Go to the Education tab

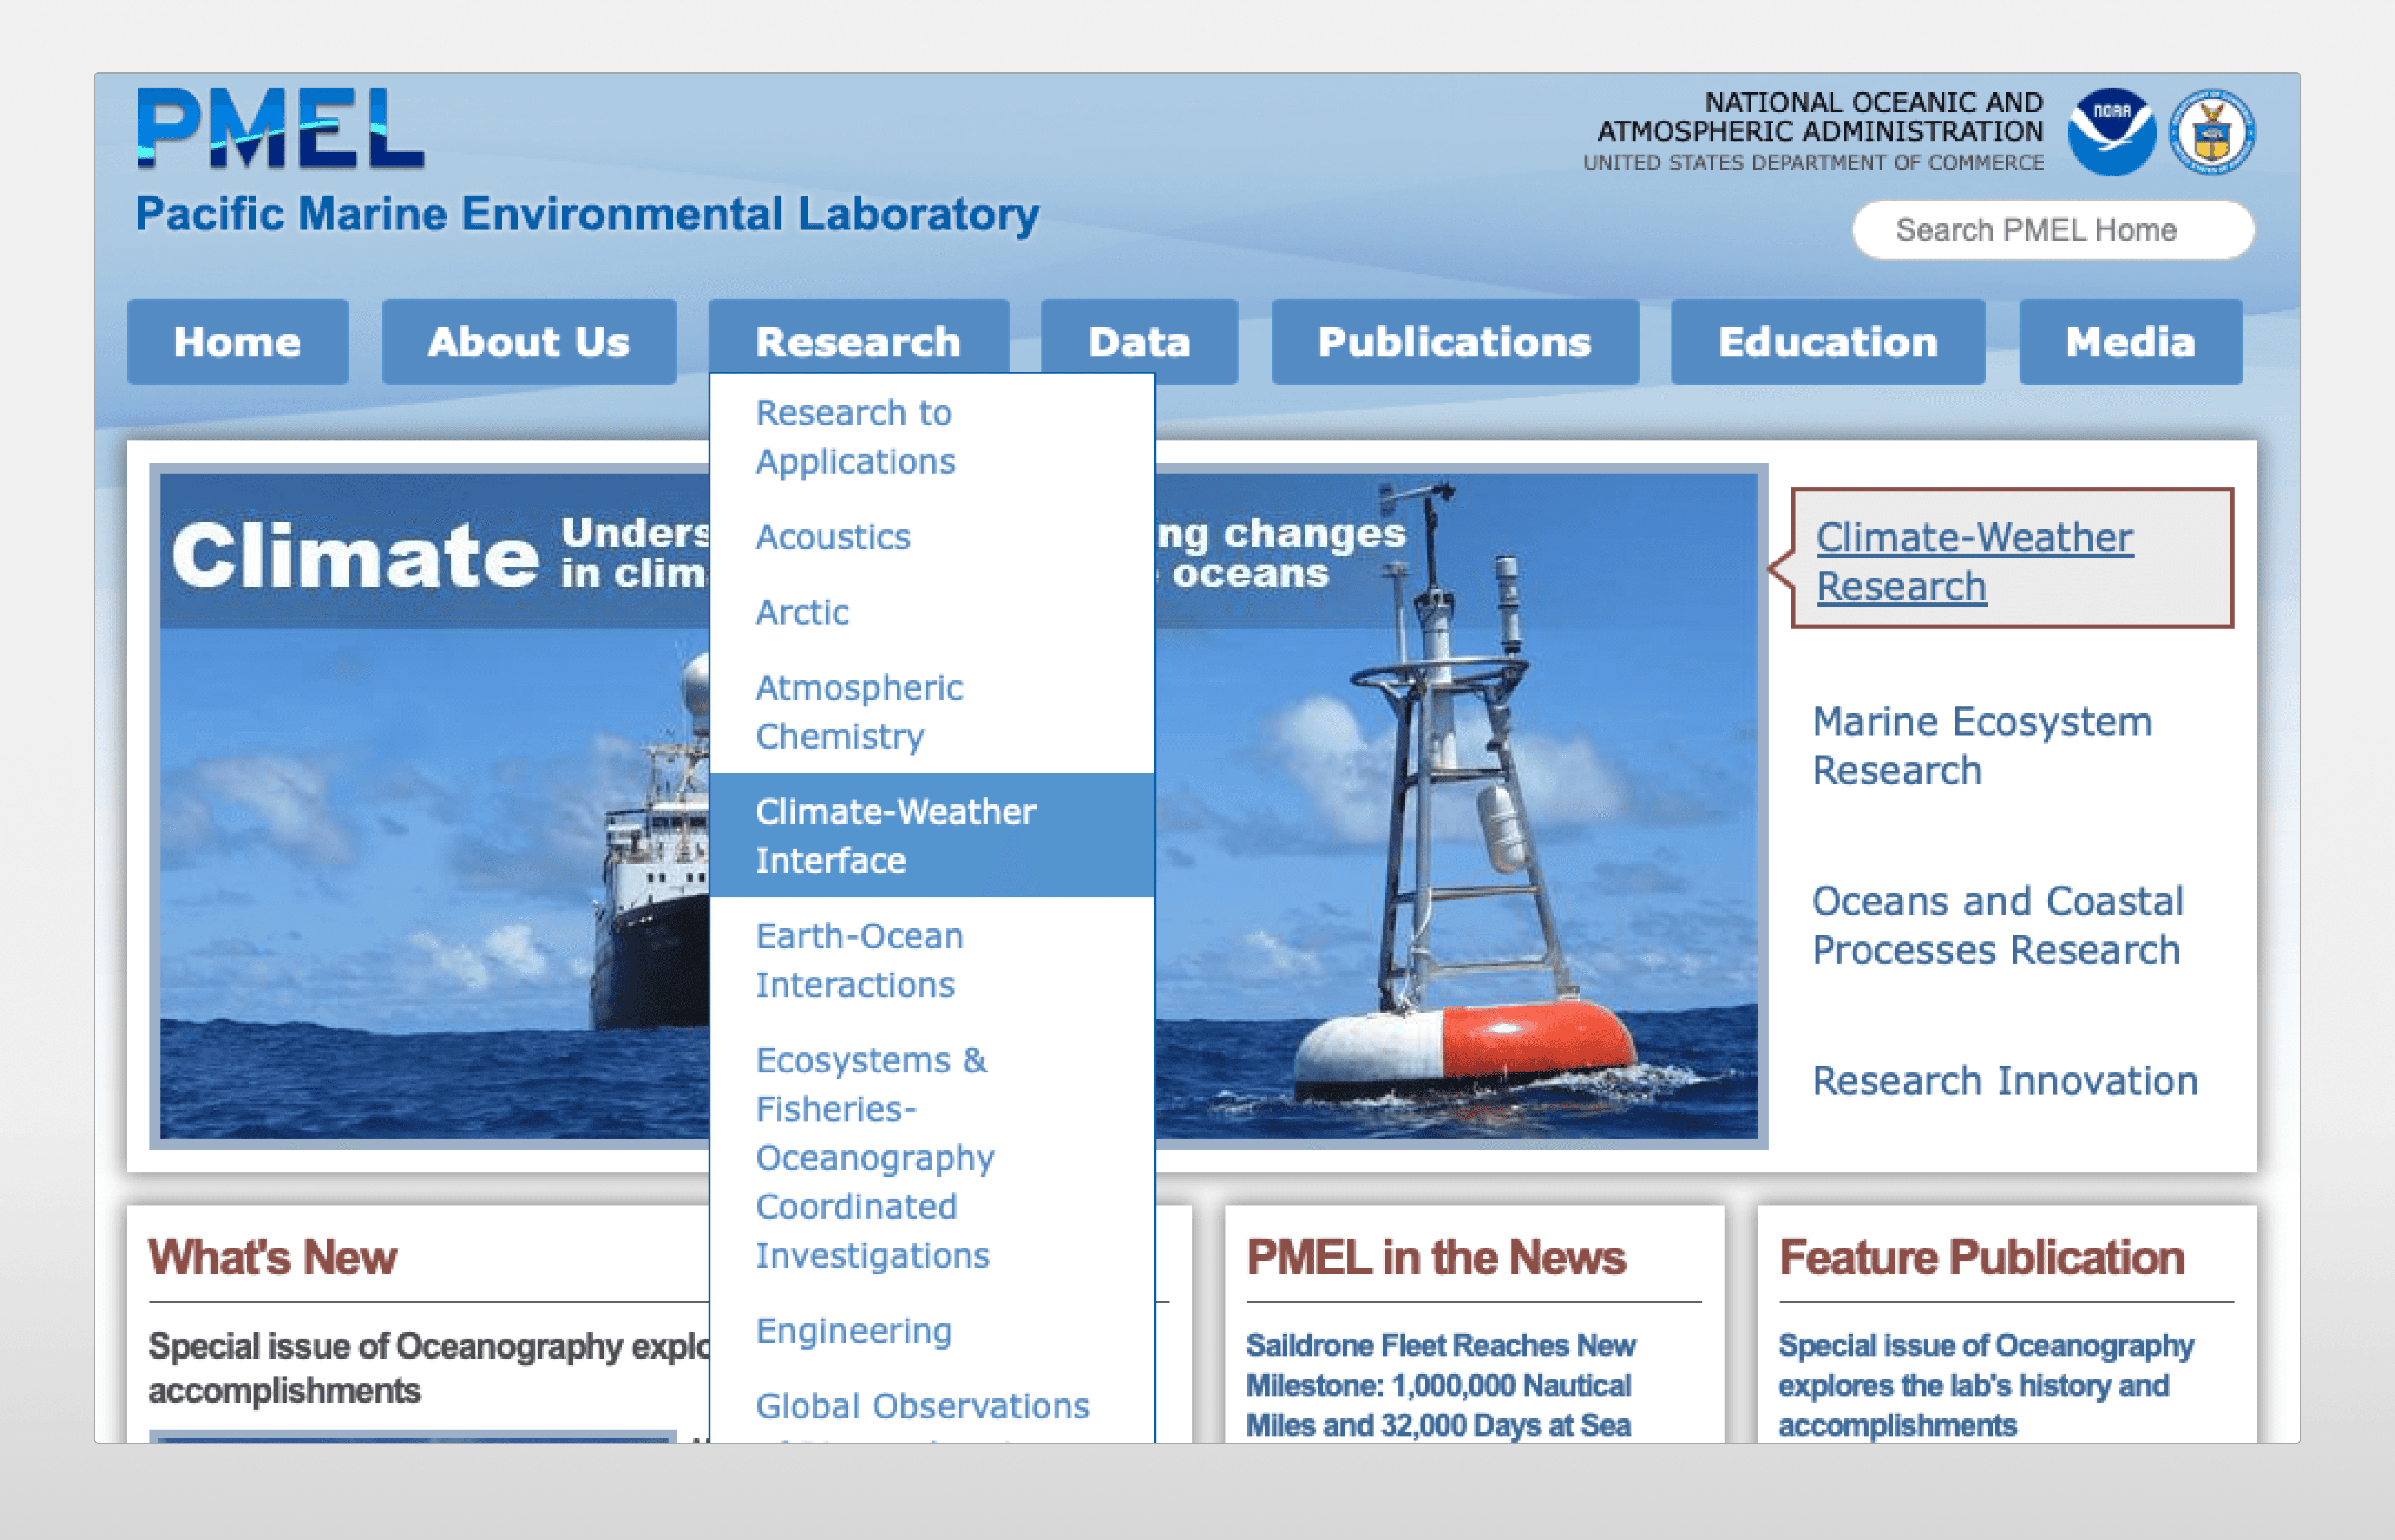coord(1827,342)
